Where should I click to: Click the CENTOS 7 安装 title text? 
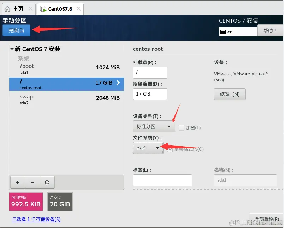[x=238, y=21]
